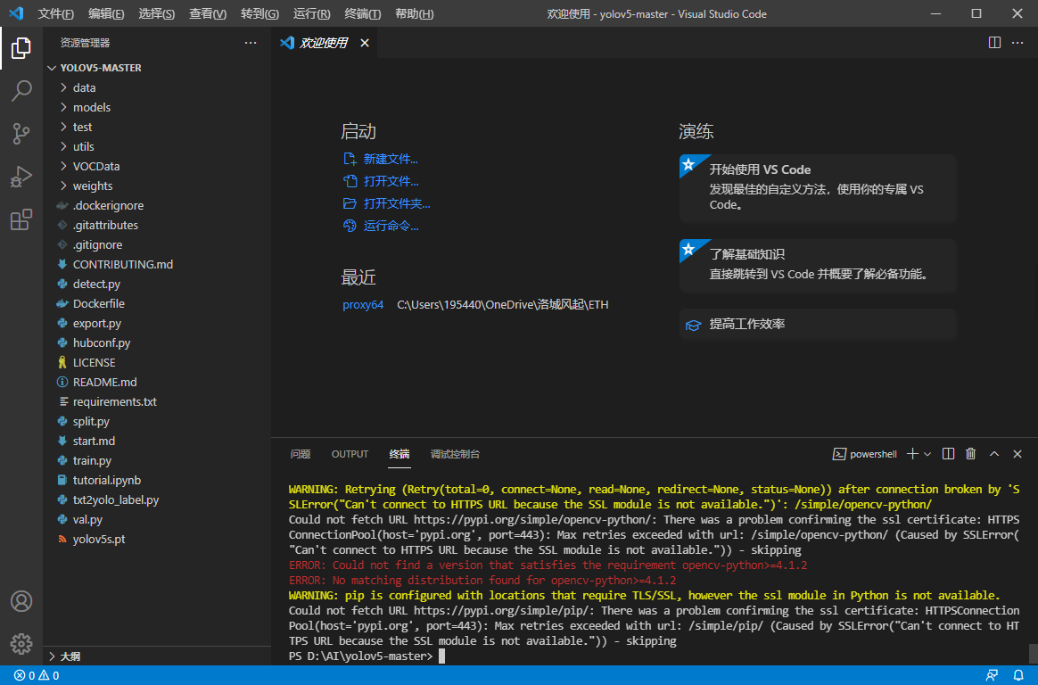Viewport: 1038px width, 685px height.
Task: Open the 提高工作效率 walkthrough
Action: (x=818, y=325)
